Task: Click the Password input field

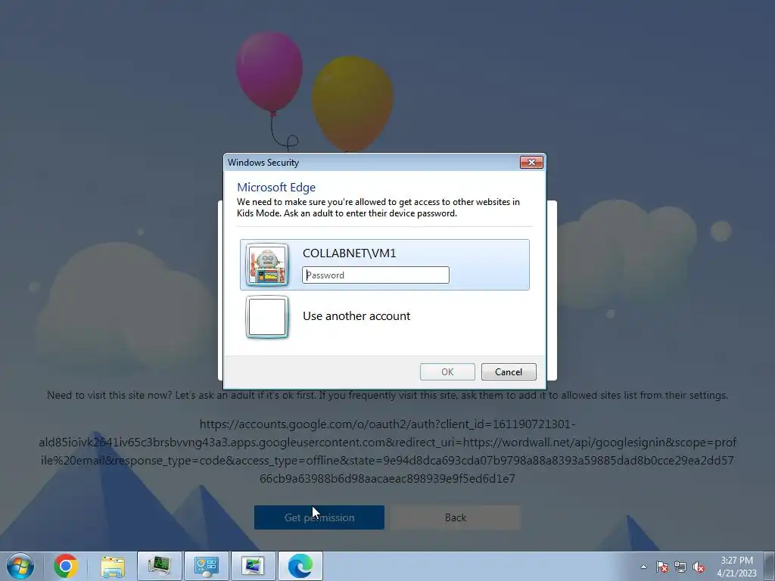Action: click(x=375, y=275)
